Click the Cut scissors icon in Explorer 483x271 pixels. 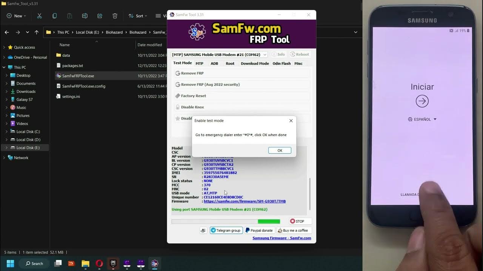(x=39, y=16)
